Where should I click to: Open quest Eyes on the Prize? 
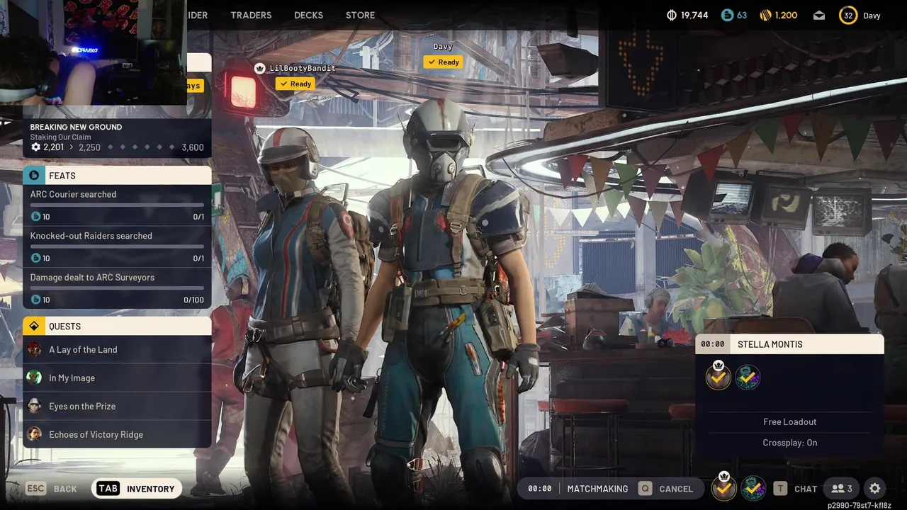click(x=117, y=406)
